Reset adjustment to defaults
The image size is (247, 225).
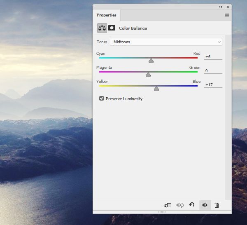pos(192,205)
